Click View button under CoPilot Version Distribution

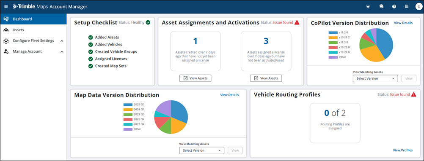[x=409, y=78]
